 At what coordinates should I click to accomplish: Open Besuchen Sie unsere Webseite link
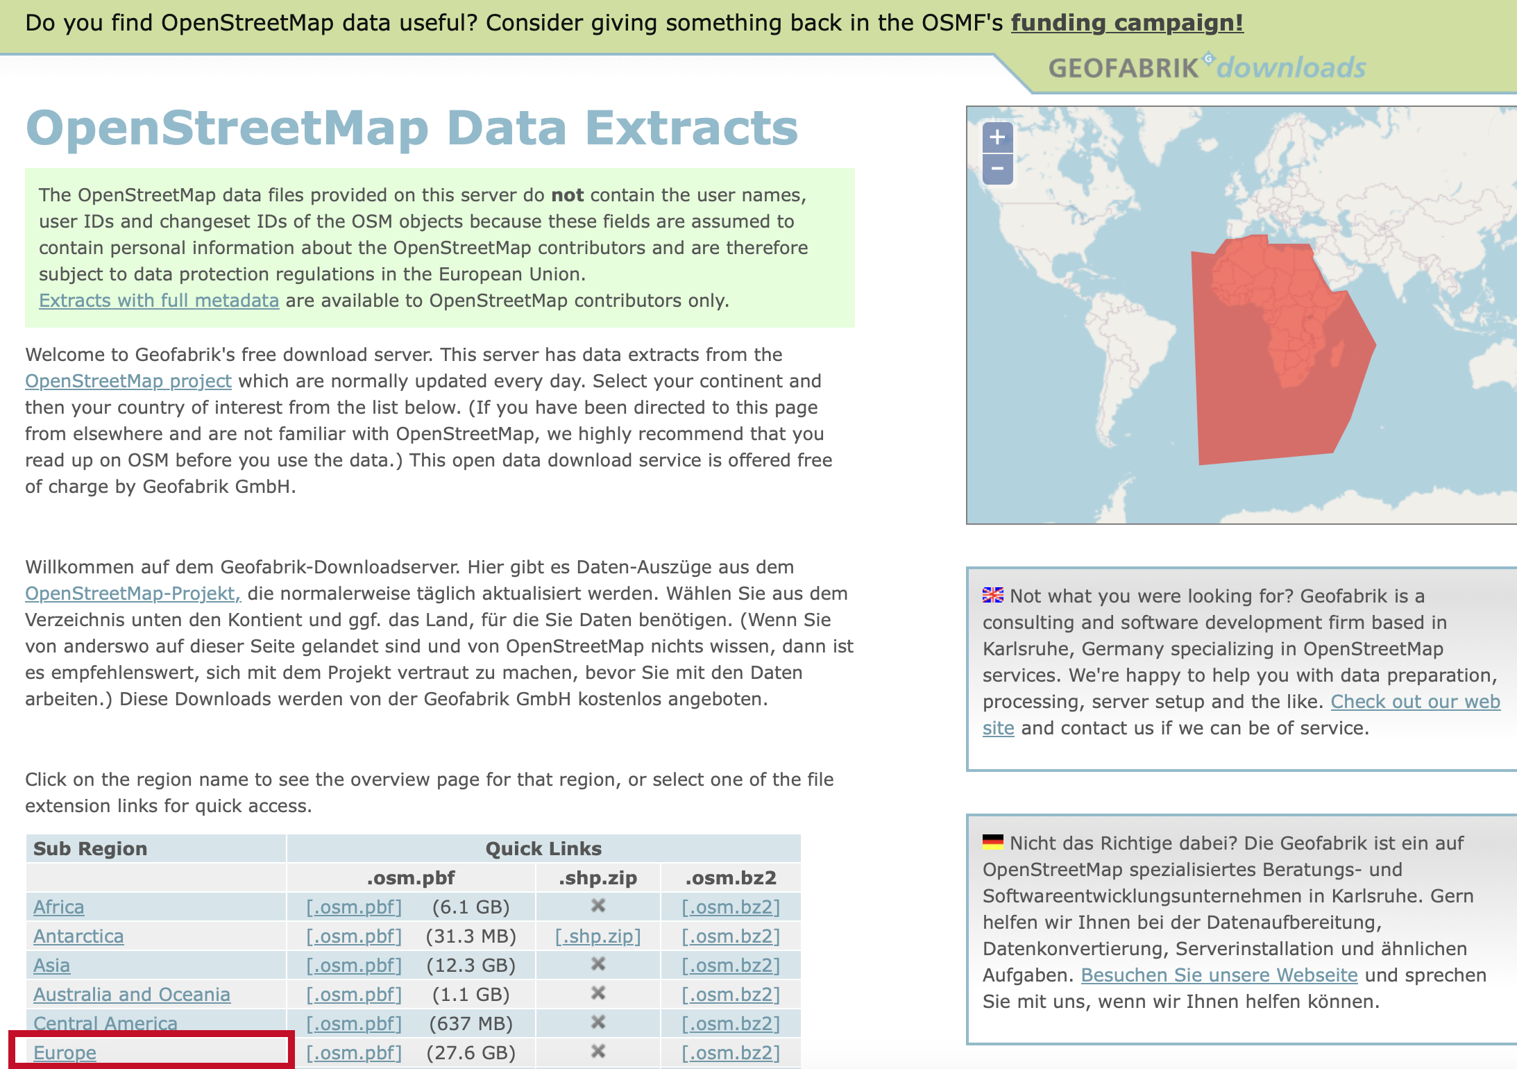point(1219,975)
